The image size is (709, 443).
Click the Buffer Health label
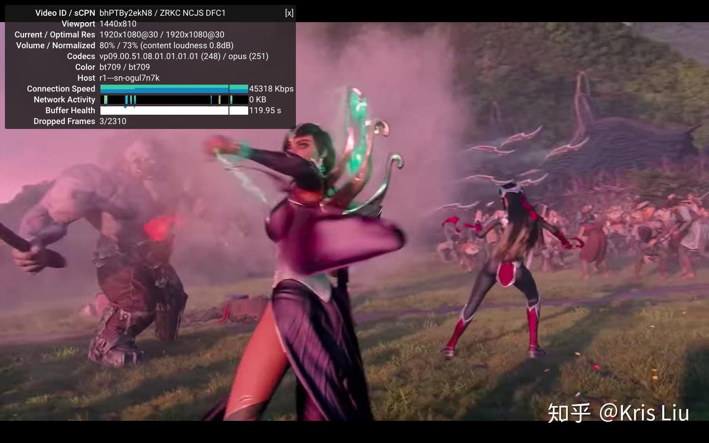coord(70,110)
